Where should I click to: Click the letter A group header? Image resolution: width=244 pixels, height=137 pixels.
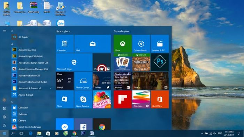tap(12, 44)
